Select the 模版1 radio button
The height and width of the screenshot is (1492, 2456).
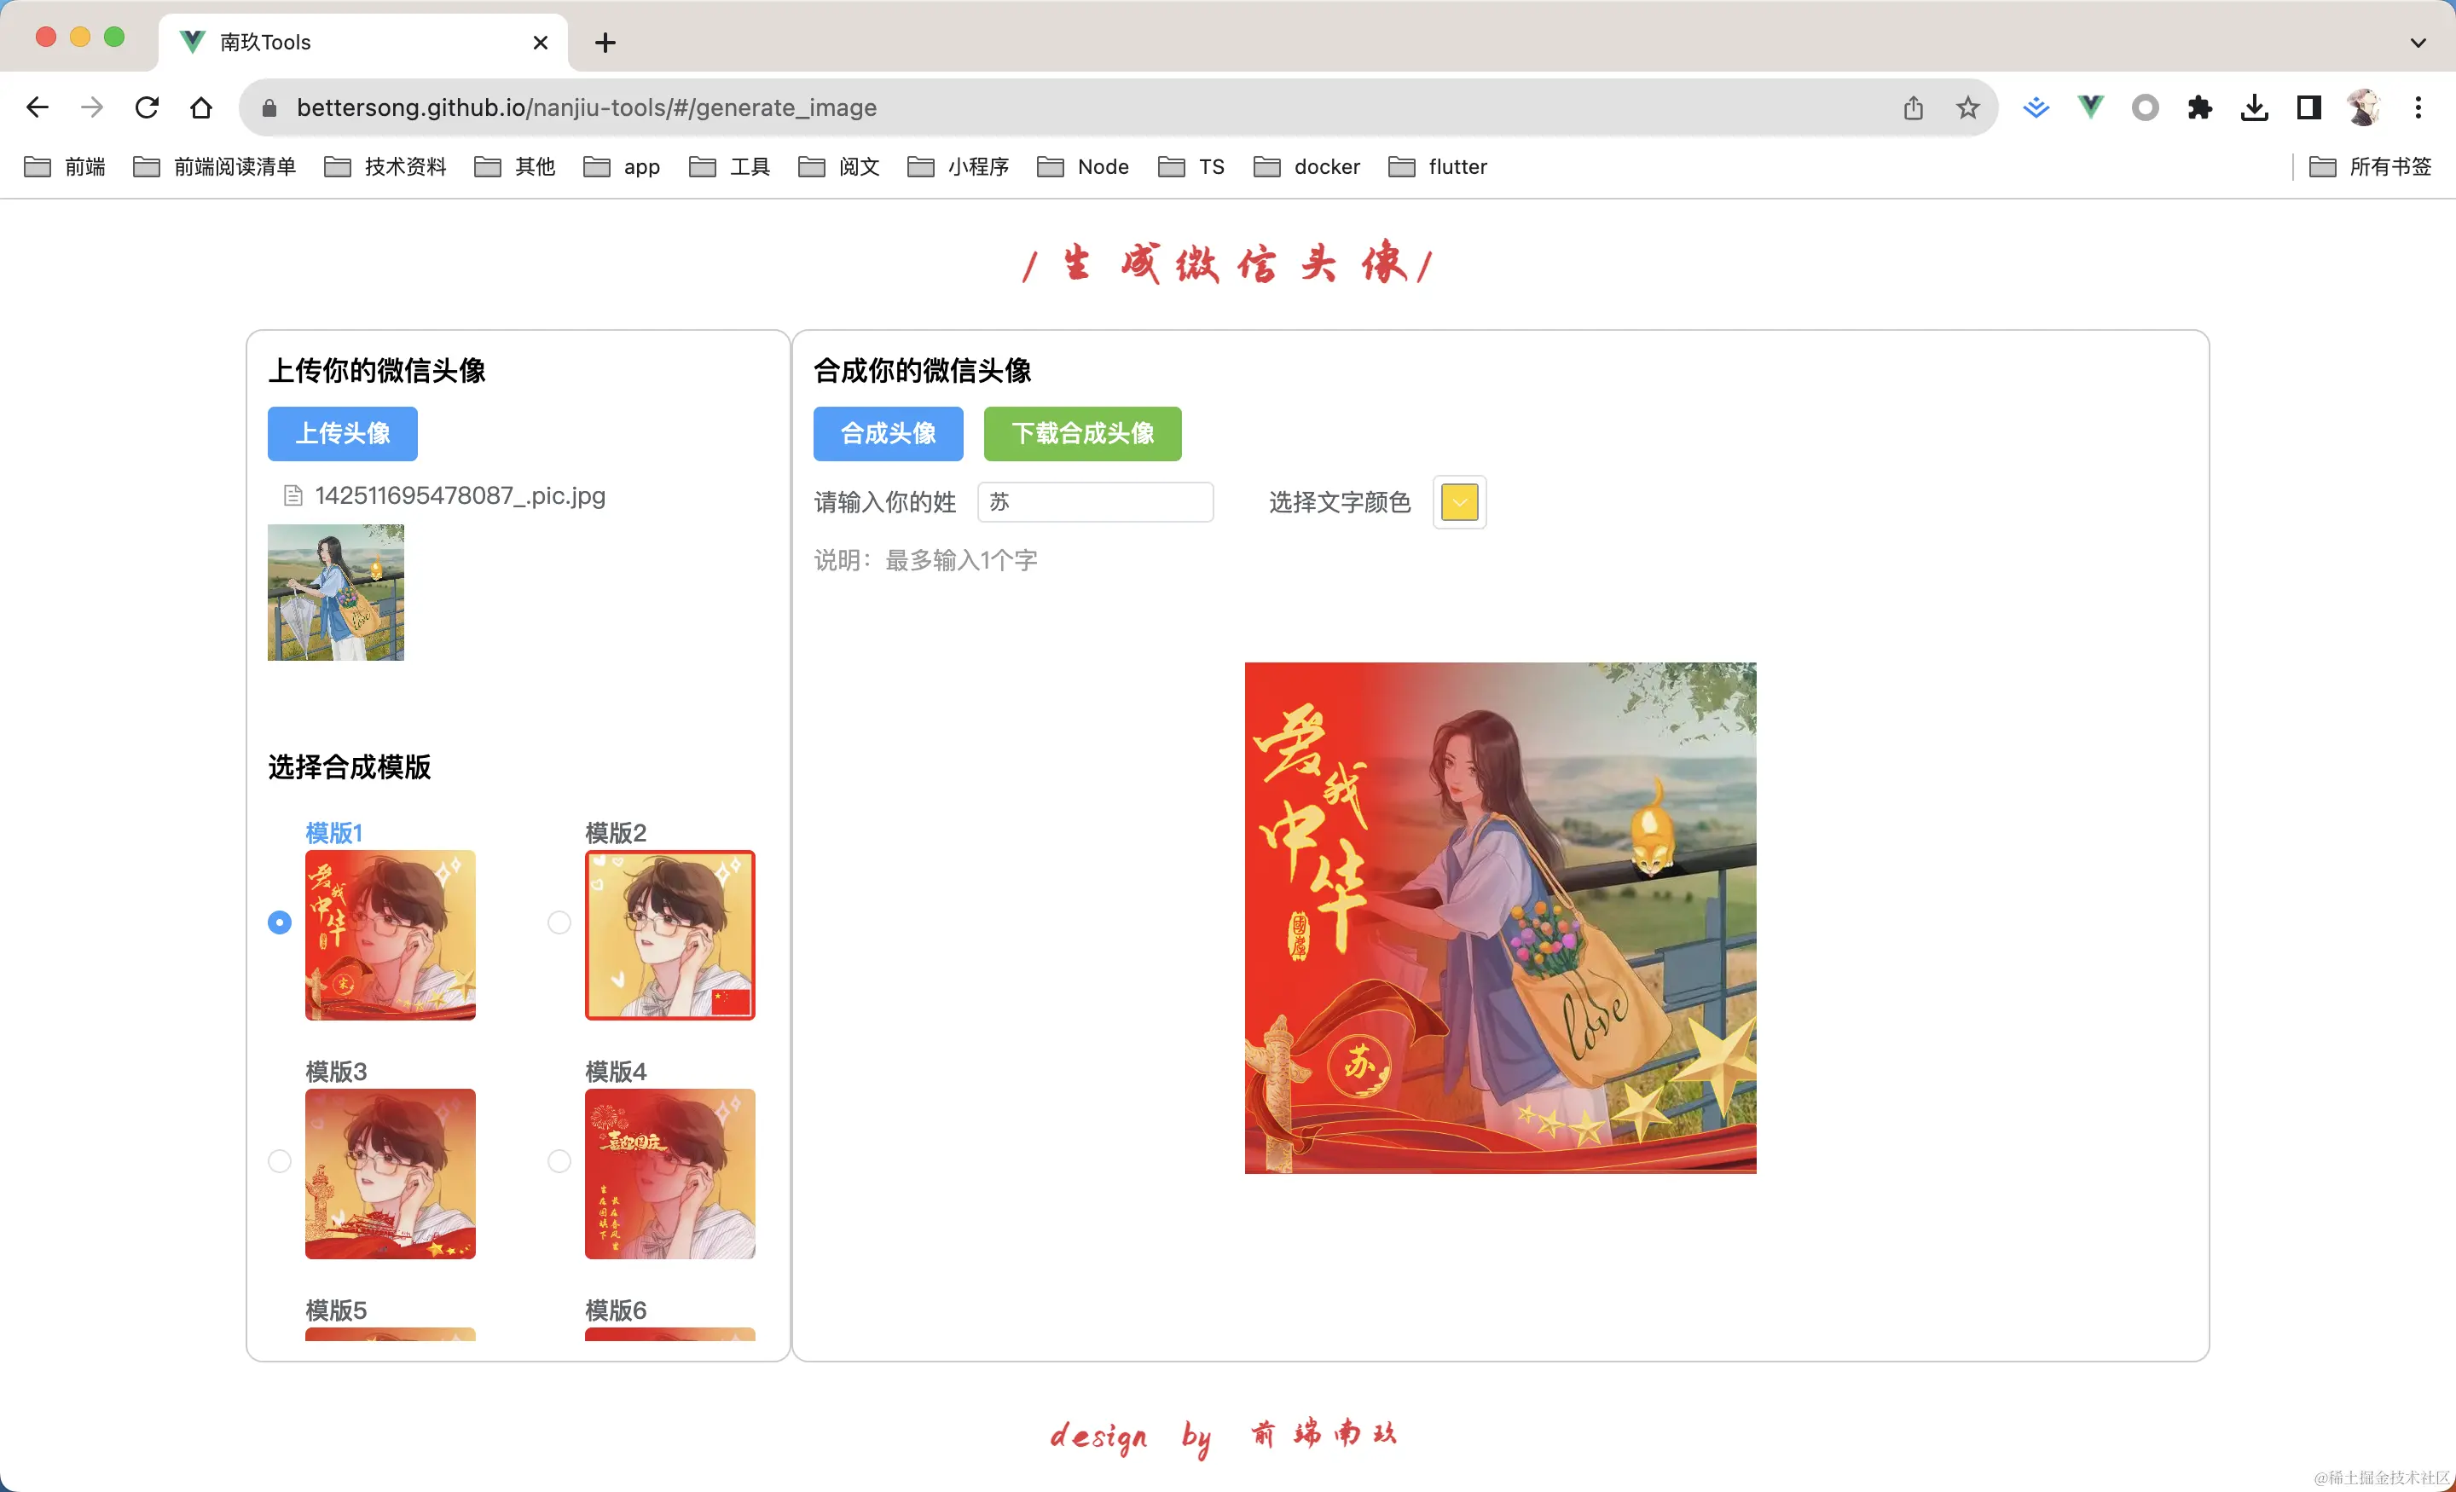280,922
